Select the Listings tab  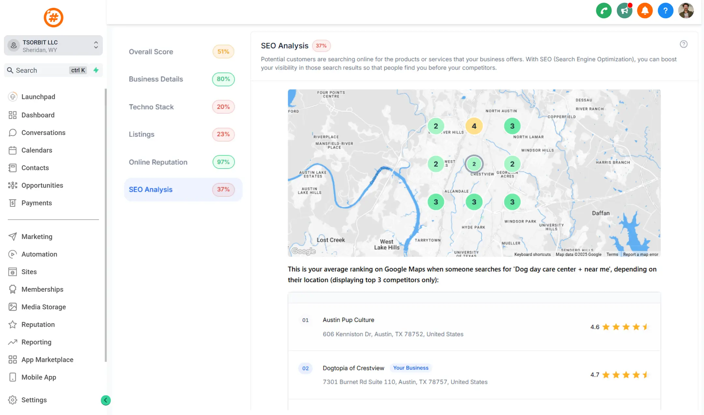pos(183,134)
